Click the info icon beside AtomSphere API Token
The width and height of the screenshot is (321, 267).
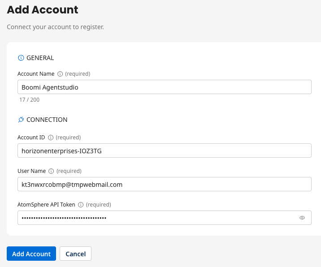click(81, 205)
